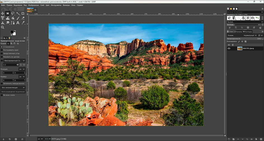Image resolution: width=264 pixels, height=141 pixels.
Task: Select the Move tool in the toolbox
Action: (3, 13)
